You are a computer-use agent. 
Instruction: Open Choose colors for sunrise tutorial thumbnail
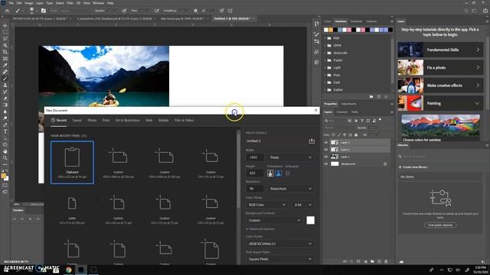pyautogui.click(x=441, y=128)
